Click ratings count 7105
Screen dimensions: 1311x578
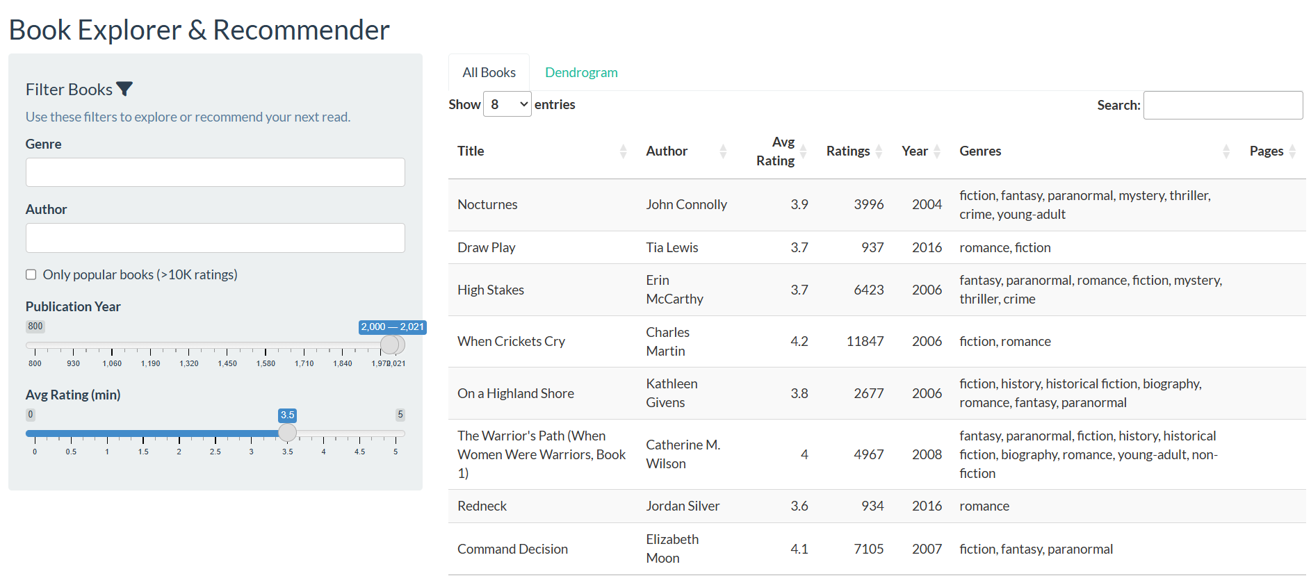point(869,549)
